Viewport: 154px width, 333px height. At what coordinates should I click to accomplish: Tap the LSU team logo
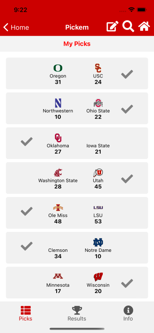(x=98, y=207)
